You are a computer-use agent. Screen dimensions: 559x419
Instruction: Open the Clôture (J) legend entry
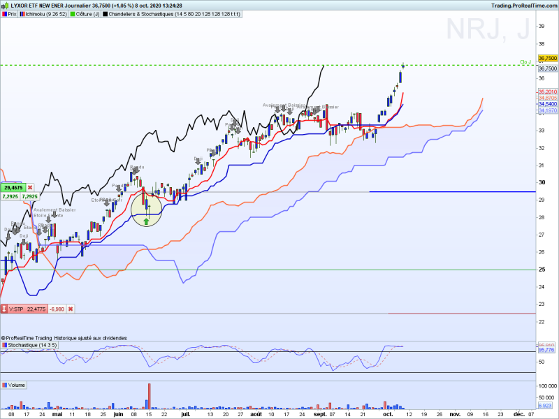[85, 14]
